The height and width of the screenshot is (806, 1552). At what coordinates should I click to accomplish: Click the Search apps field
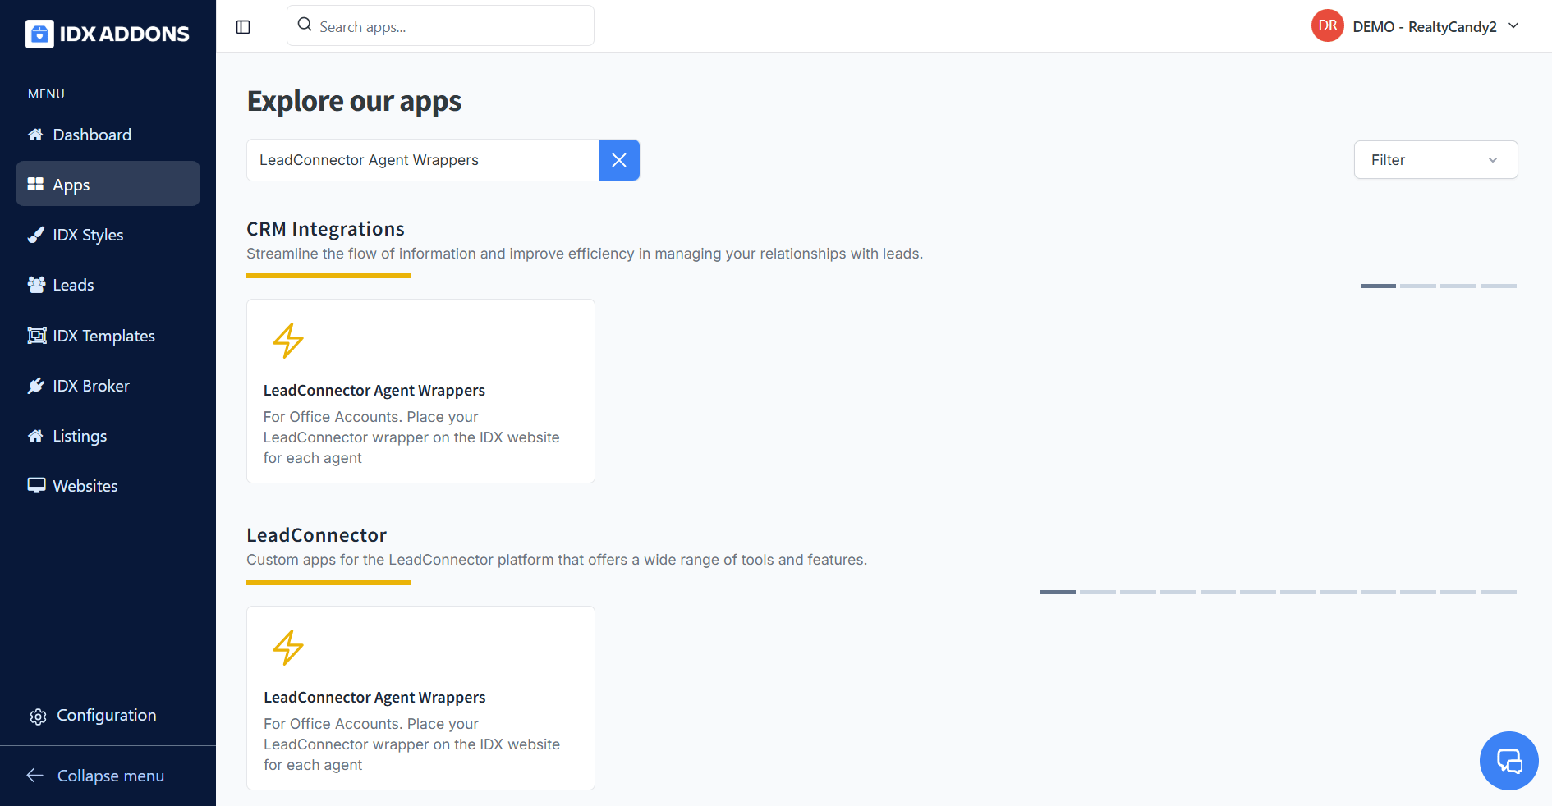440,26
